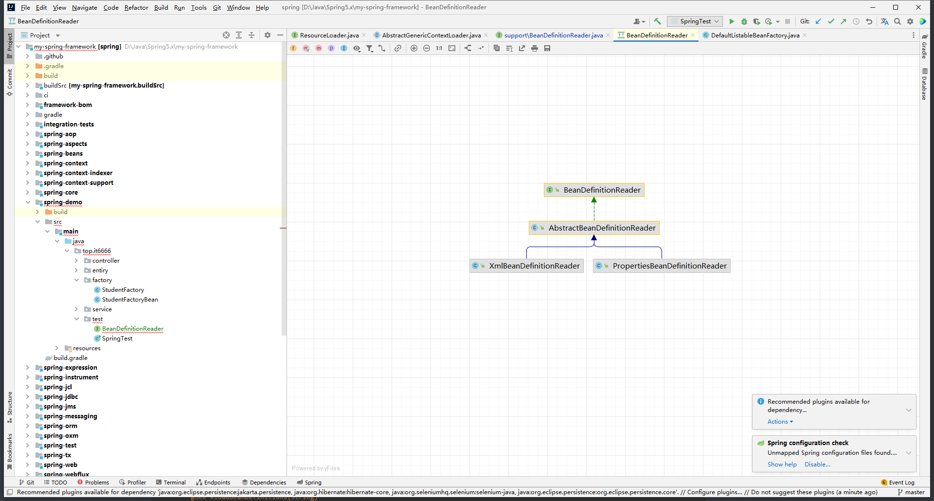This screenshot has height=501, width=934.
Task: Click the Disable... link in Spring notification
Action: [817, 465]
